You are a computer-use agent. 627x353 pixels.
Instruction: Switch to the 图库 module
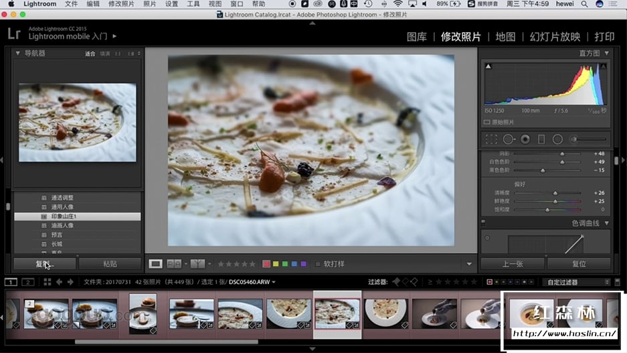pyautogui.click(x=416, y=37)
